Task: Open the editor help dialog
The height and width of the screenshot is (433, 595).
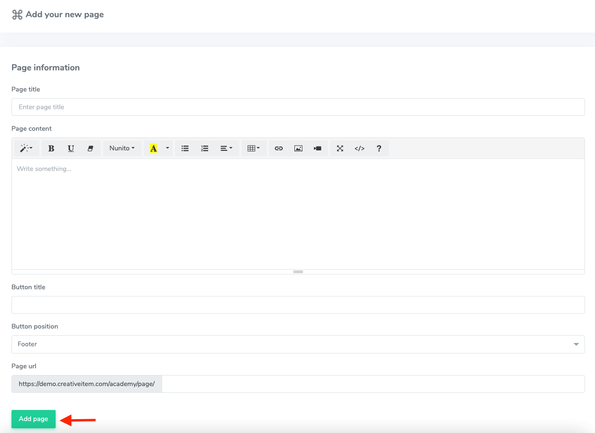Action: [379, 148]
